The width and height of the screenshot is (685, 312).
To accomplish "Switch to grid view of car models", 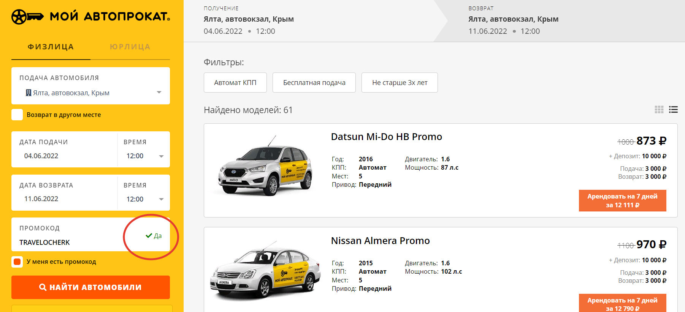I will click(659, 110).
